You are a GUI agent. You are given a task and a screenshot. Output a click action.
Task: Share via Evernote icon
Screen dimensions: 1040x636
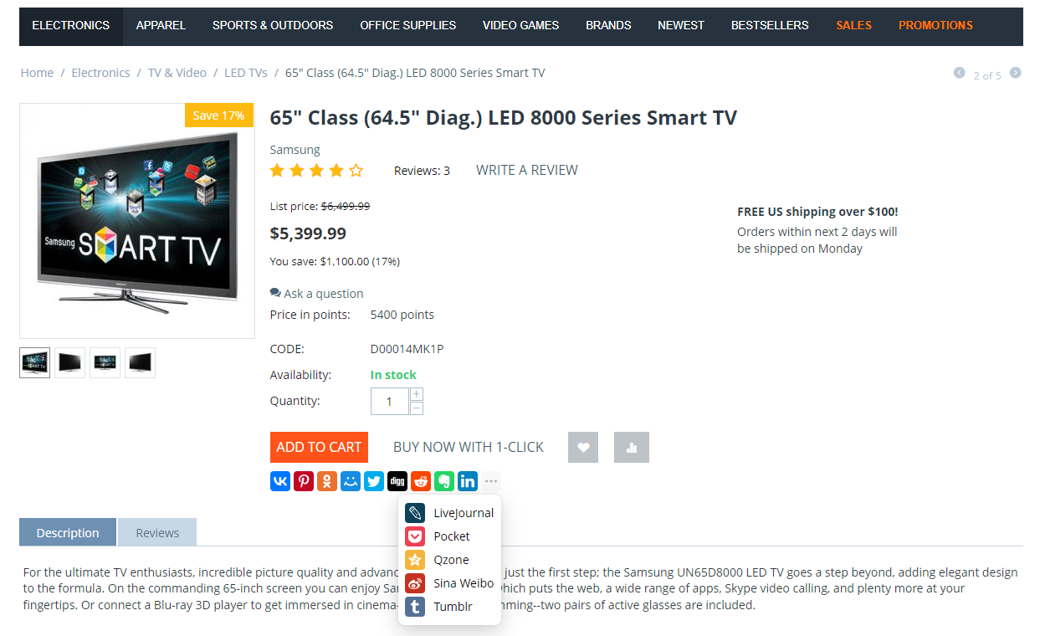click(444, 481)
